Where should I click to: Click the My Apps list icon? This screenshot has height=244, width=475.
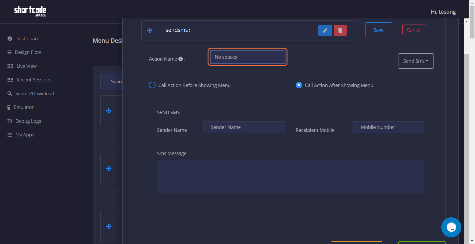(x=10, y=135)
